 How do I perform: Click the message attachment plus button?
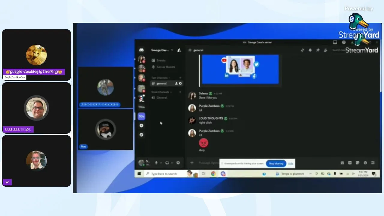(x=192, y=163)
